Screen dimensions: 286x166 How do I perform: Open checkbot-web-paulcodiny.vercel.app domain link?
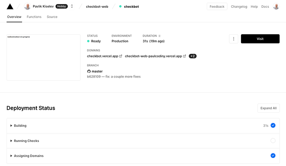tap(153, 56)
